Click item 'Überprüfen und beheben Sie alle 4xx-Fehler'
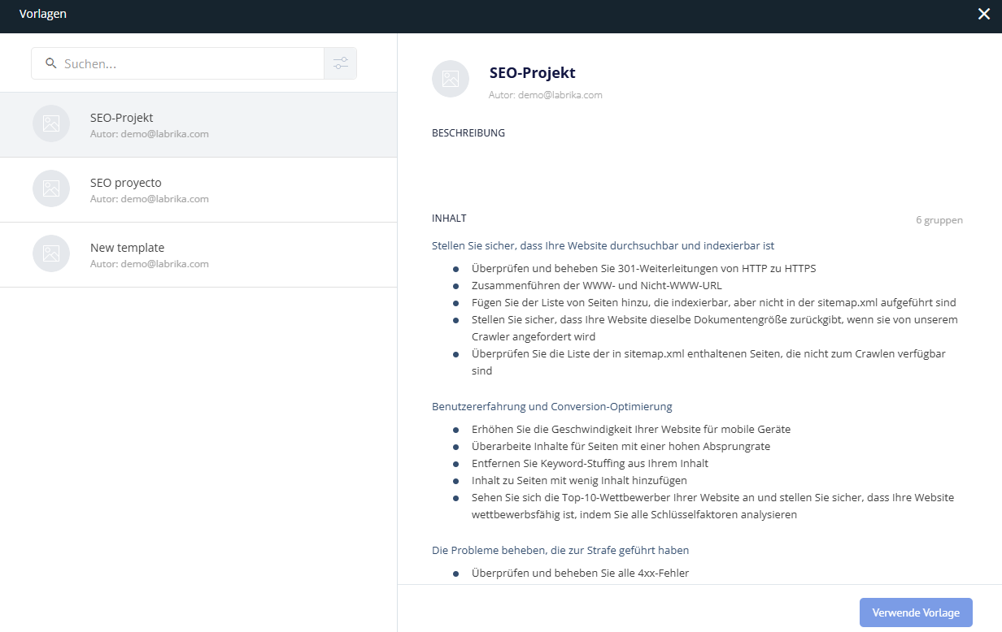 (580, 573)
